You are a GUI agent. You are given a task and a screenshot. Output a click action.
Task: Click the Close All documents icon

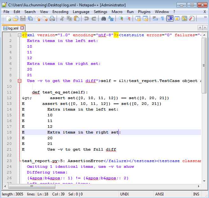point(45,18)
